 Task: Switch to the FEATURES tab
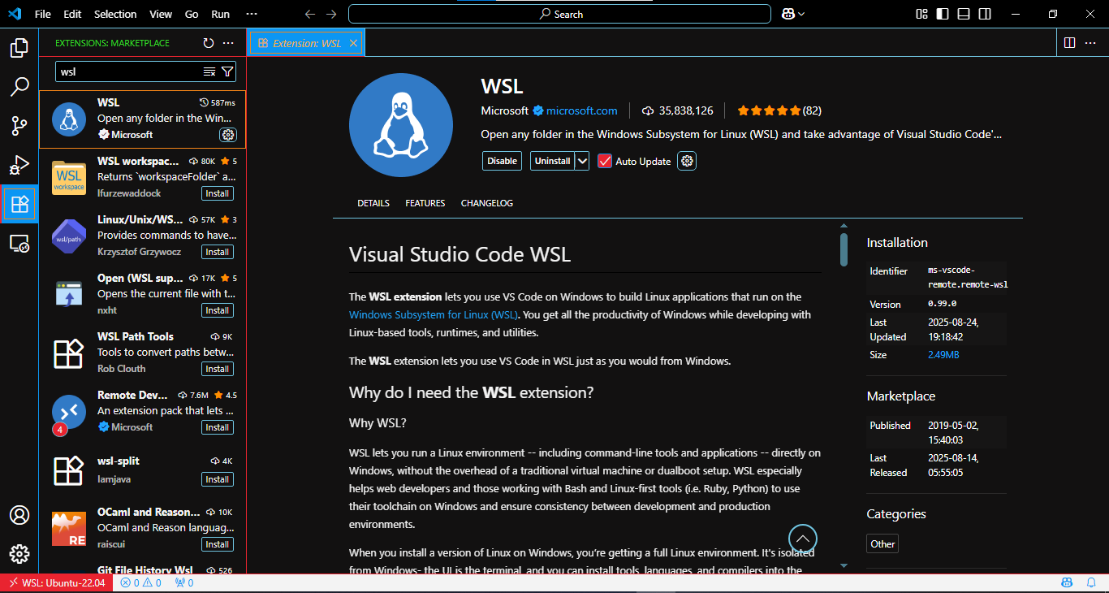425,203
